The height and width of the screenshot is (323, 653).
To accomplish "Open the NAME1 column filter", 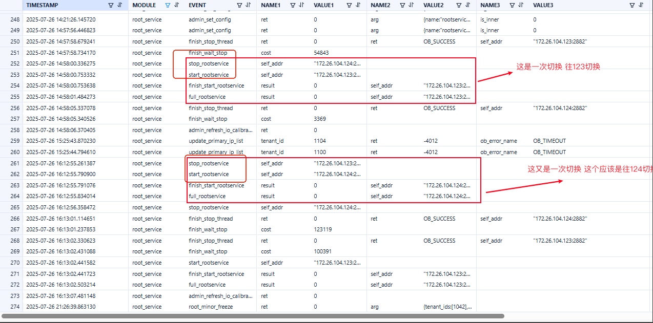I will (x=293, y=5).
